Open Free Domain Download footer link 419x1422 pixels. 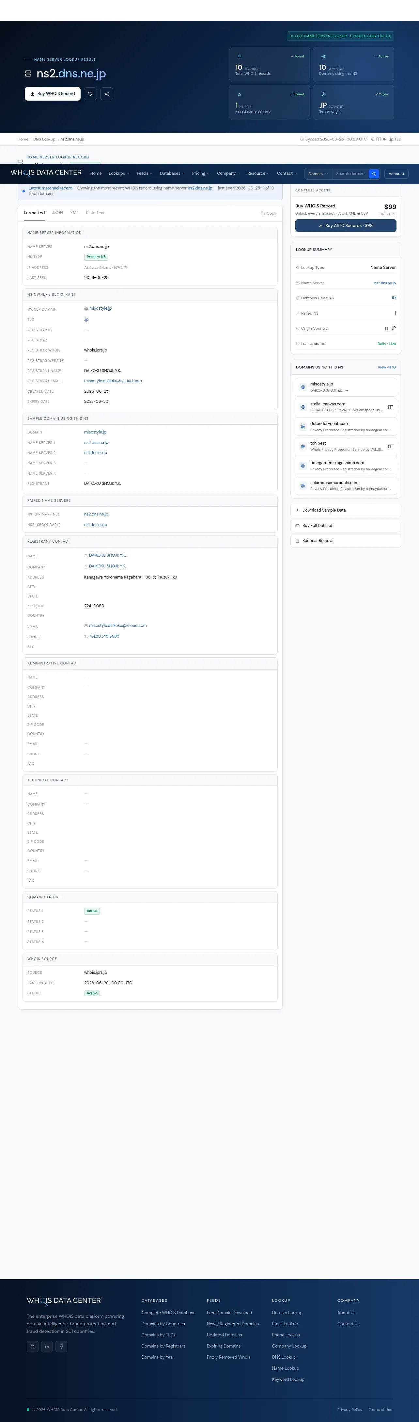click(229, 1313)
